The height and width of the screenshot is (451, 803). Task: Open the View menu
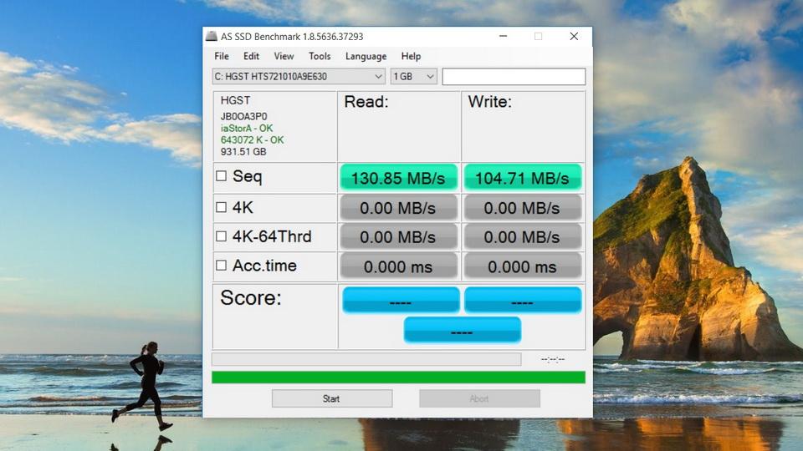(284, 56)
